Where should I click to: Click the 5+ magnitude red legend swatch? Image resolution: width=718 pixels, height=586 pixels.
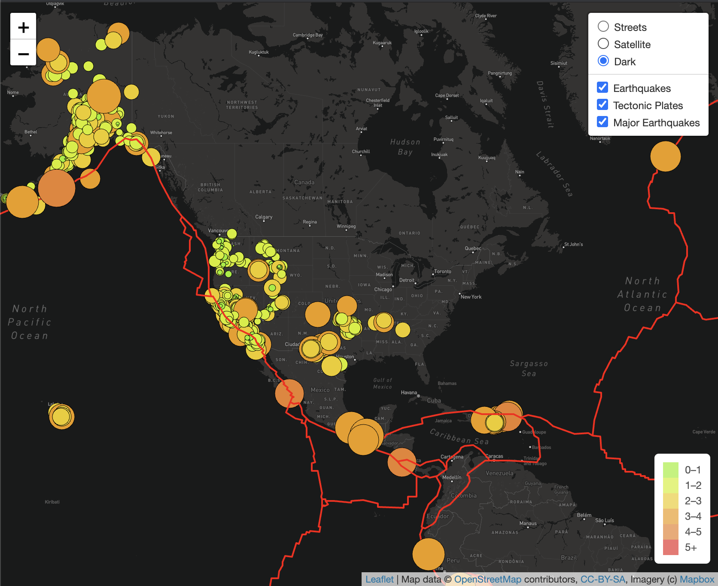670,547
